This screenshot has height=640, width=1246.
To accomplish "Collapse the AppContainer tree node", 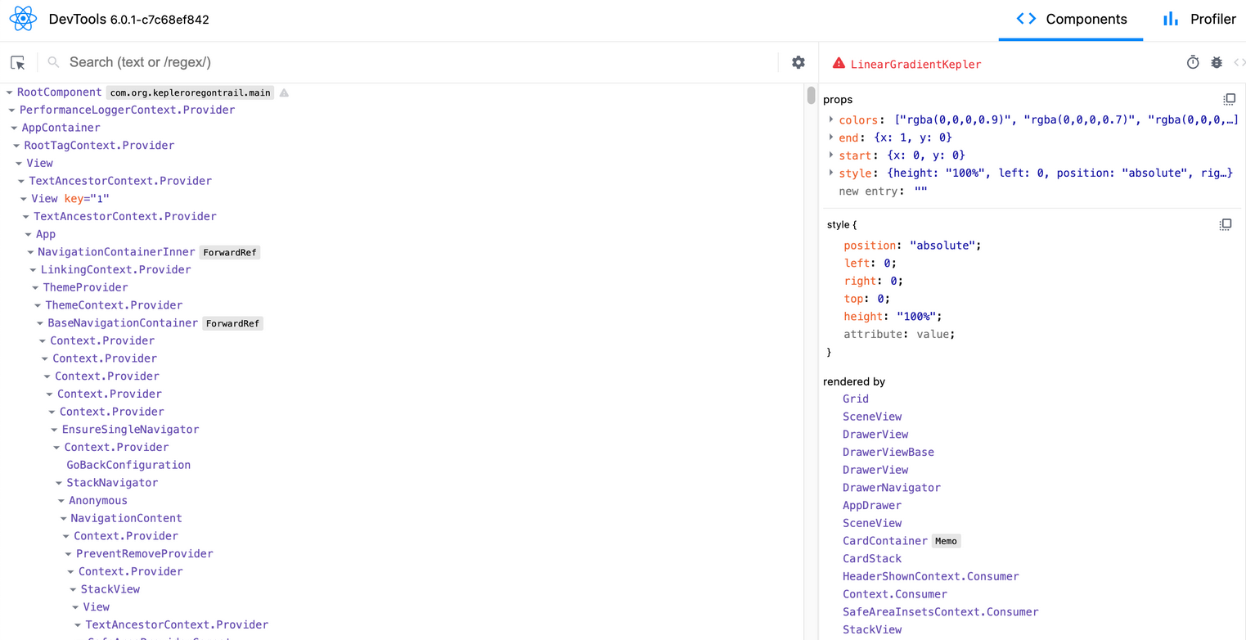I will [x=14, y=128].
